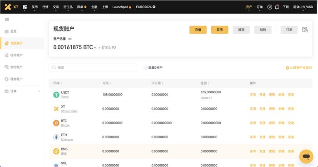Collapse the sidebar with the menu icon
The image size is (318, 167).
(x=7, y=20)
